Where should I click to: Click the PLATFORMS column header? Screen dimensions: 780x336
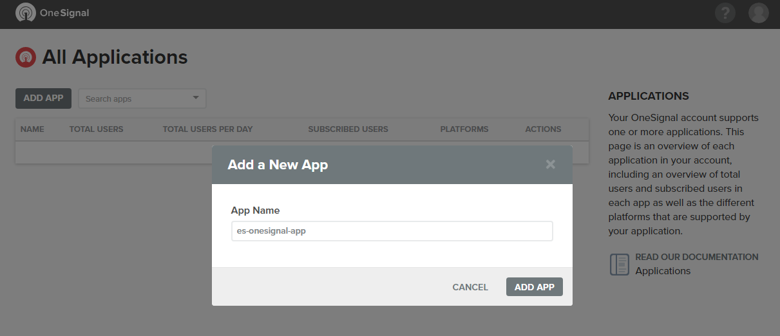coord(464,129)
